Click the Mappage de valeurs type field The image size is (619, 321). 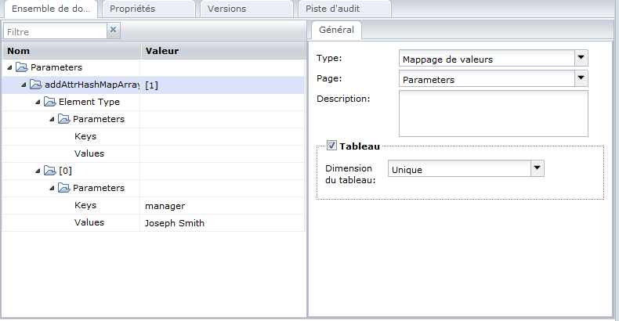pos(487,60)
